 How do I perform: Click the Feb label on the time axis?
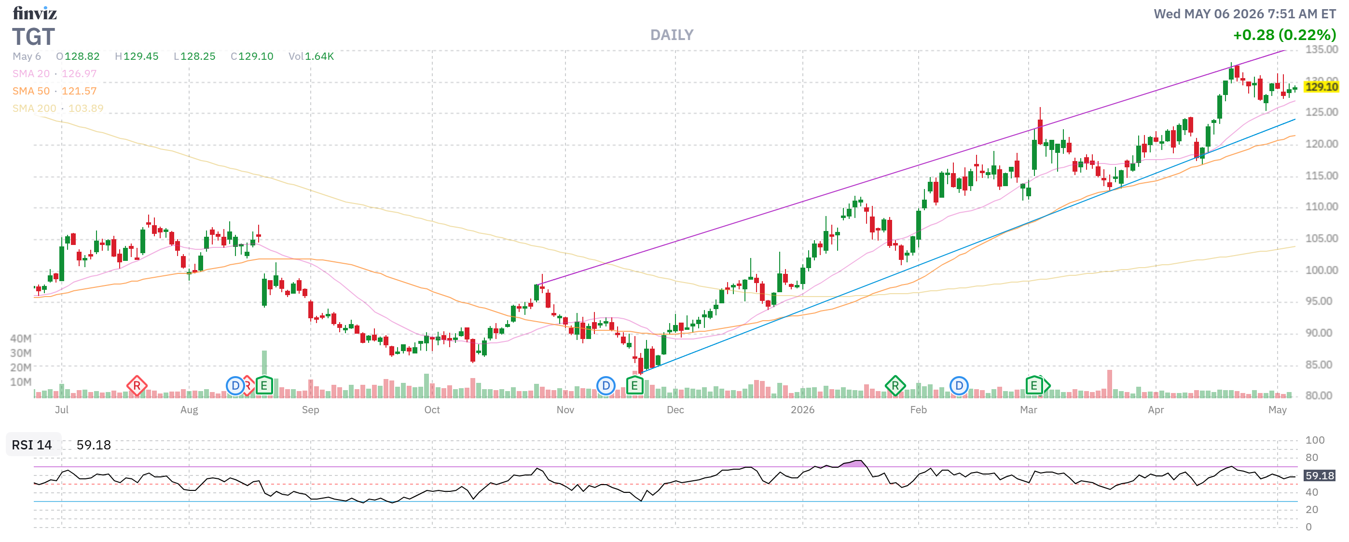coord(919,410)
